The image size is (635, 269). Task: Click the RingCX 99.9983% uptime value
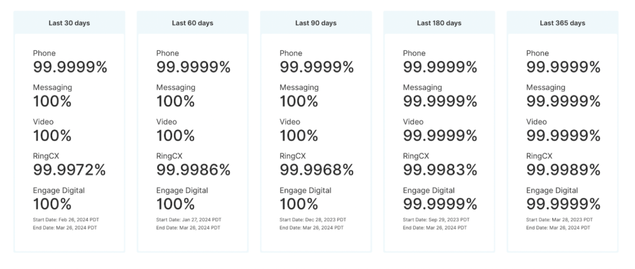pos(440,170)
